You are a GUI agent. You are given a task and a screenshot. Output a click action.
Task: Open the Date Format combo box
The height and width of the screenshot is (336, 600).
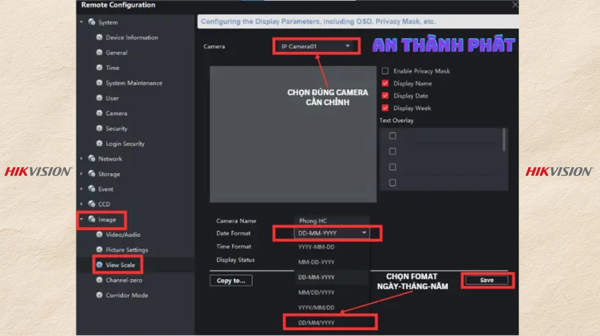pyautogui.click(x=331, y=233)
